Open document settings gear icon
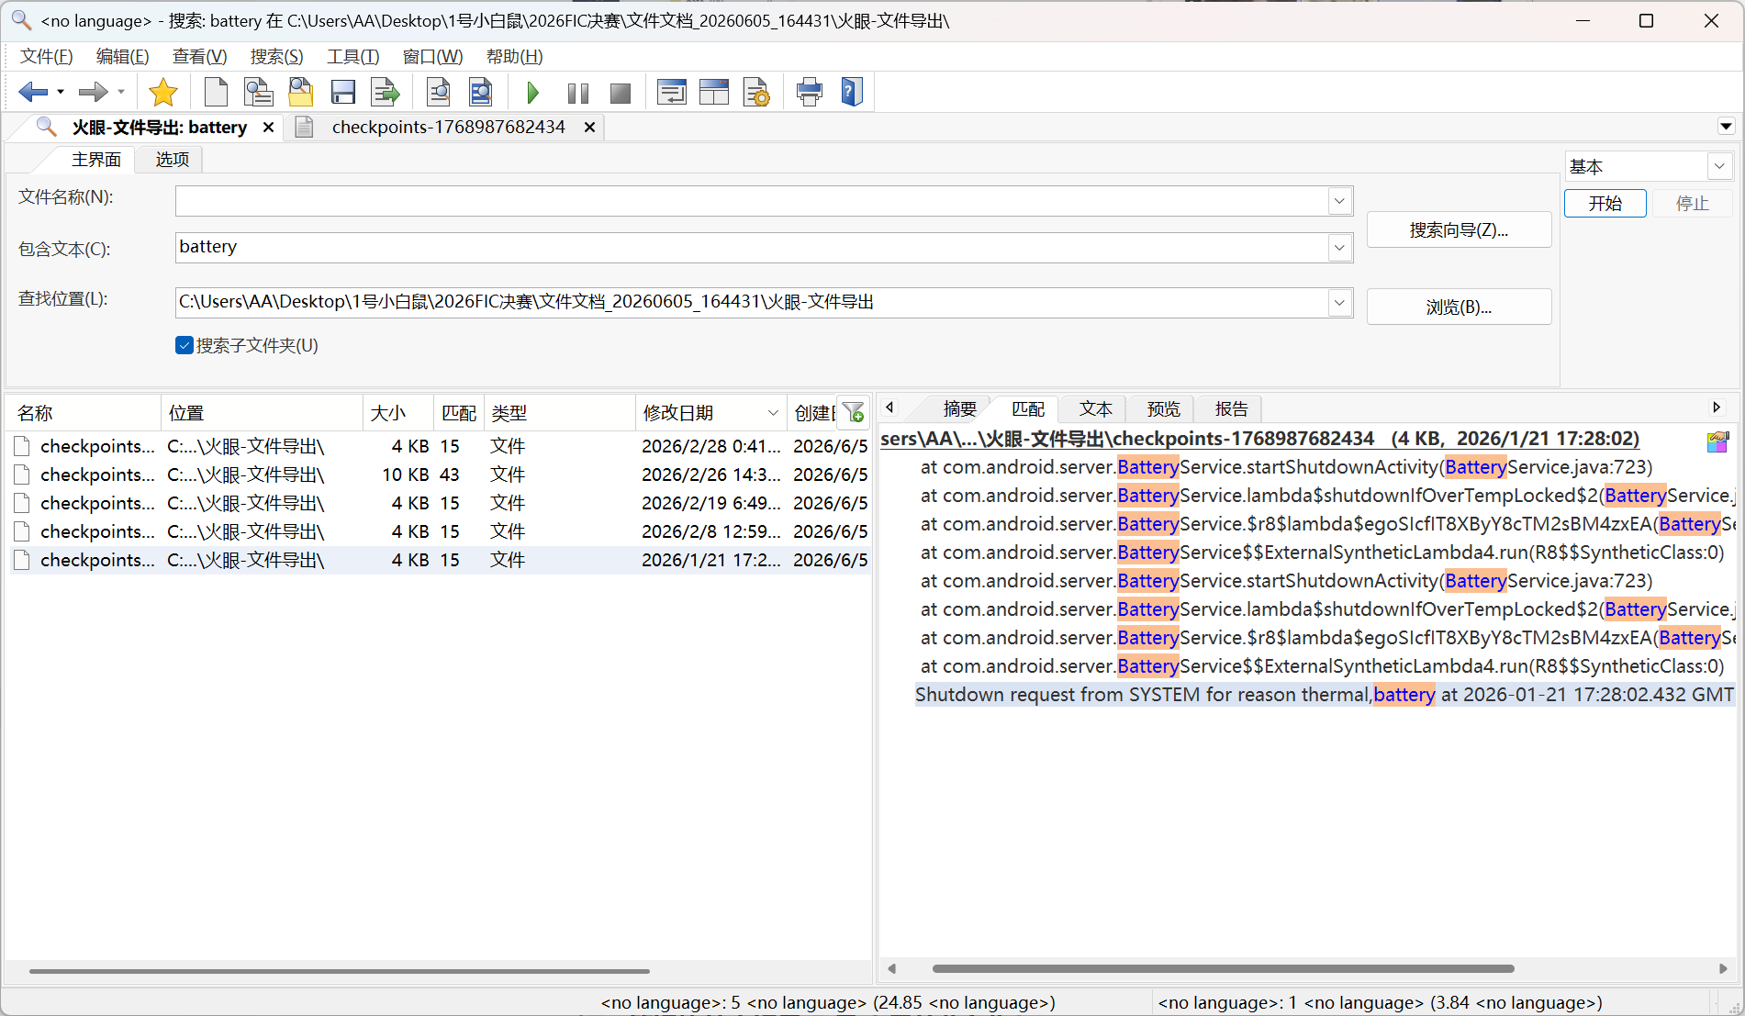Viewport: 1745px width, 1016px height. (756, 92)
